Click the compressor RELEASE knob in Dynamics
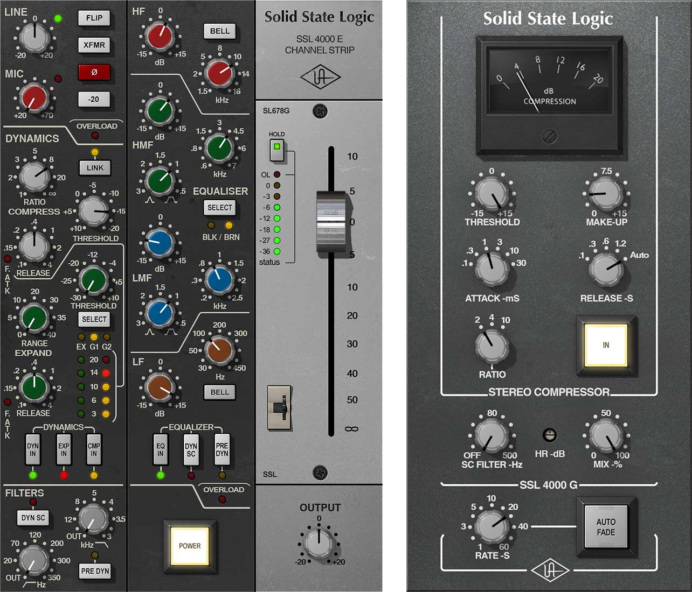Image resolution: width=692 pixels, height=592 pixels. coord(34,246)
